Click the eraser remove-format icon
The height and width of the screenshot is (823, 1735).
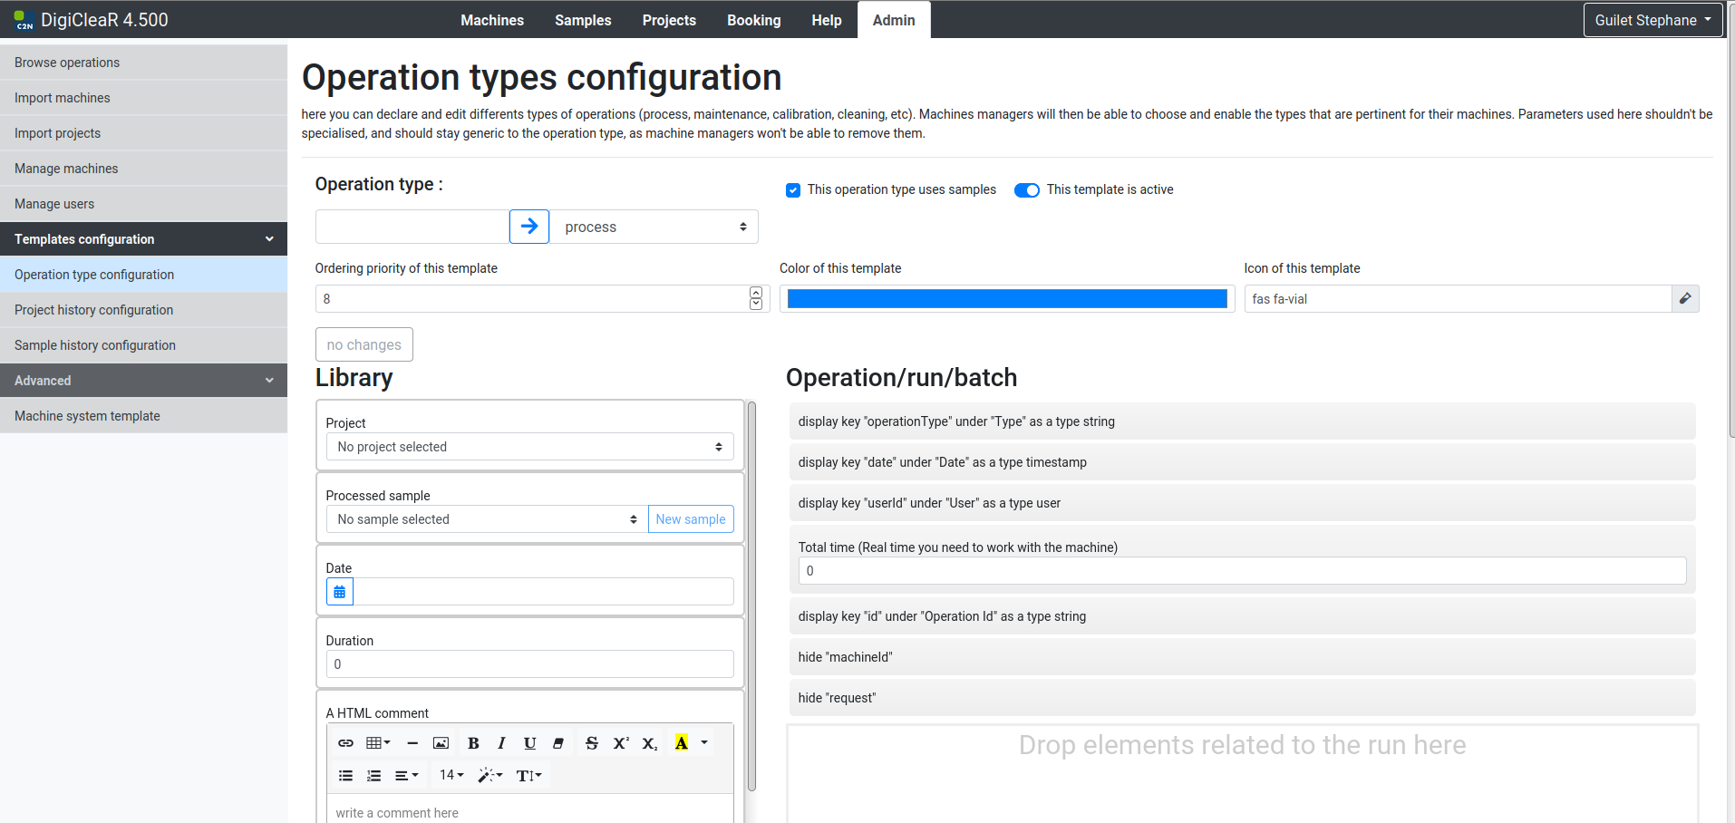point(558,743)
